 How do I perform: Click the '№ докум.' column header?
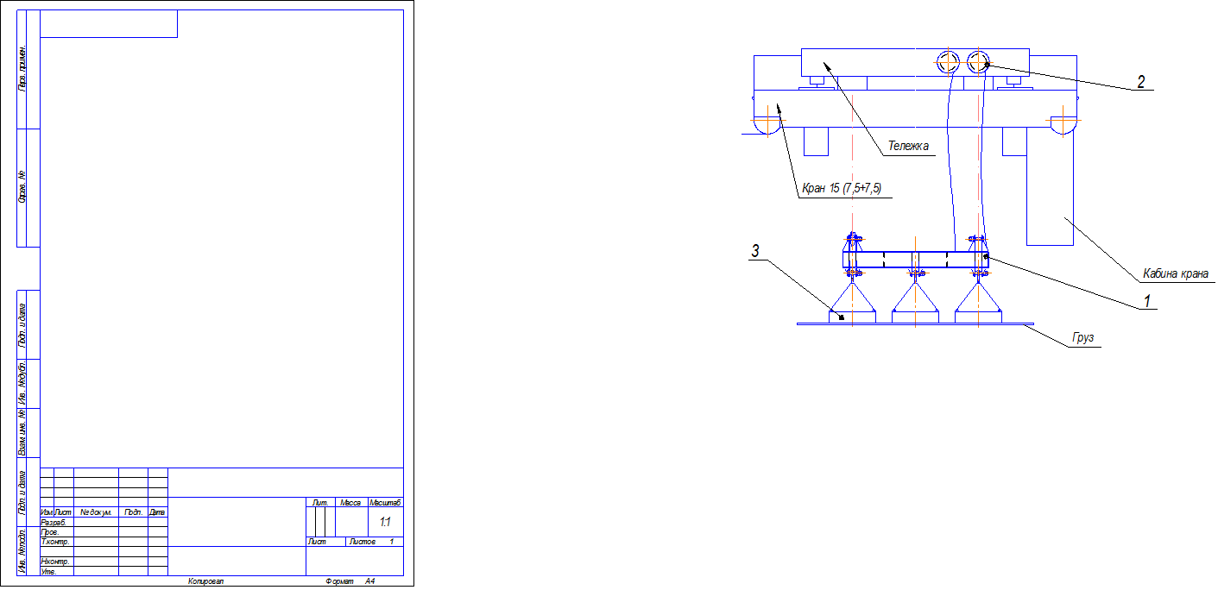click(x=96, y=512)
